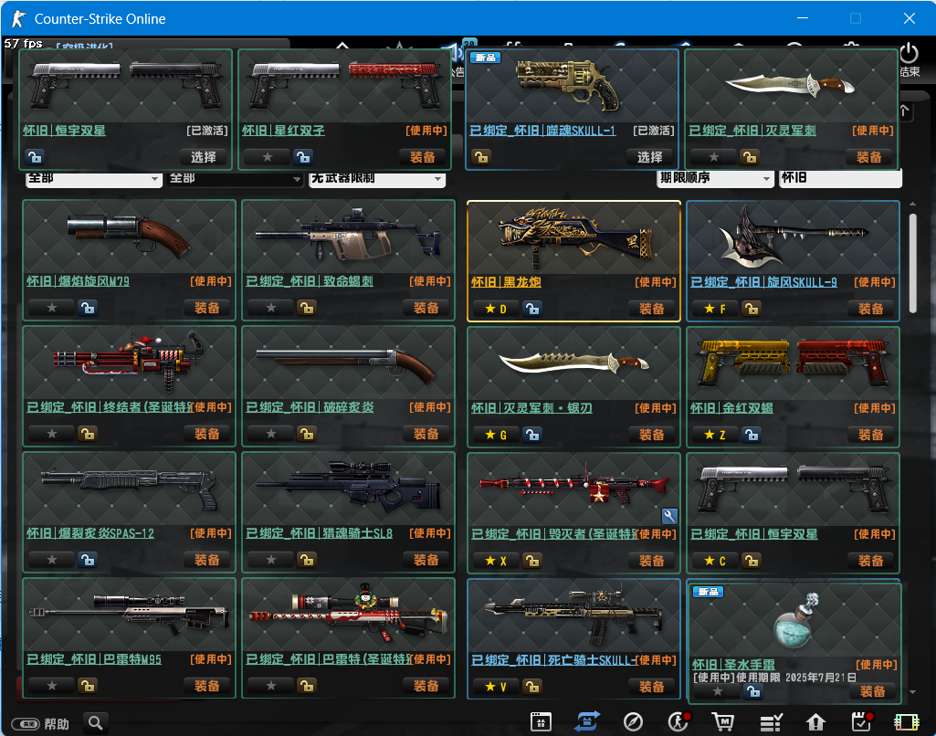Open the 期限顺序 sort dropdown
Screen dimensions: 936x736
point(715,178)
